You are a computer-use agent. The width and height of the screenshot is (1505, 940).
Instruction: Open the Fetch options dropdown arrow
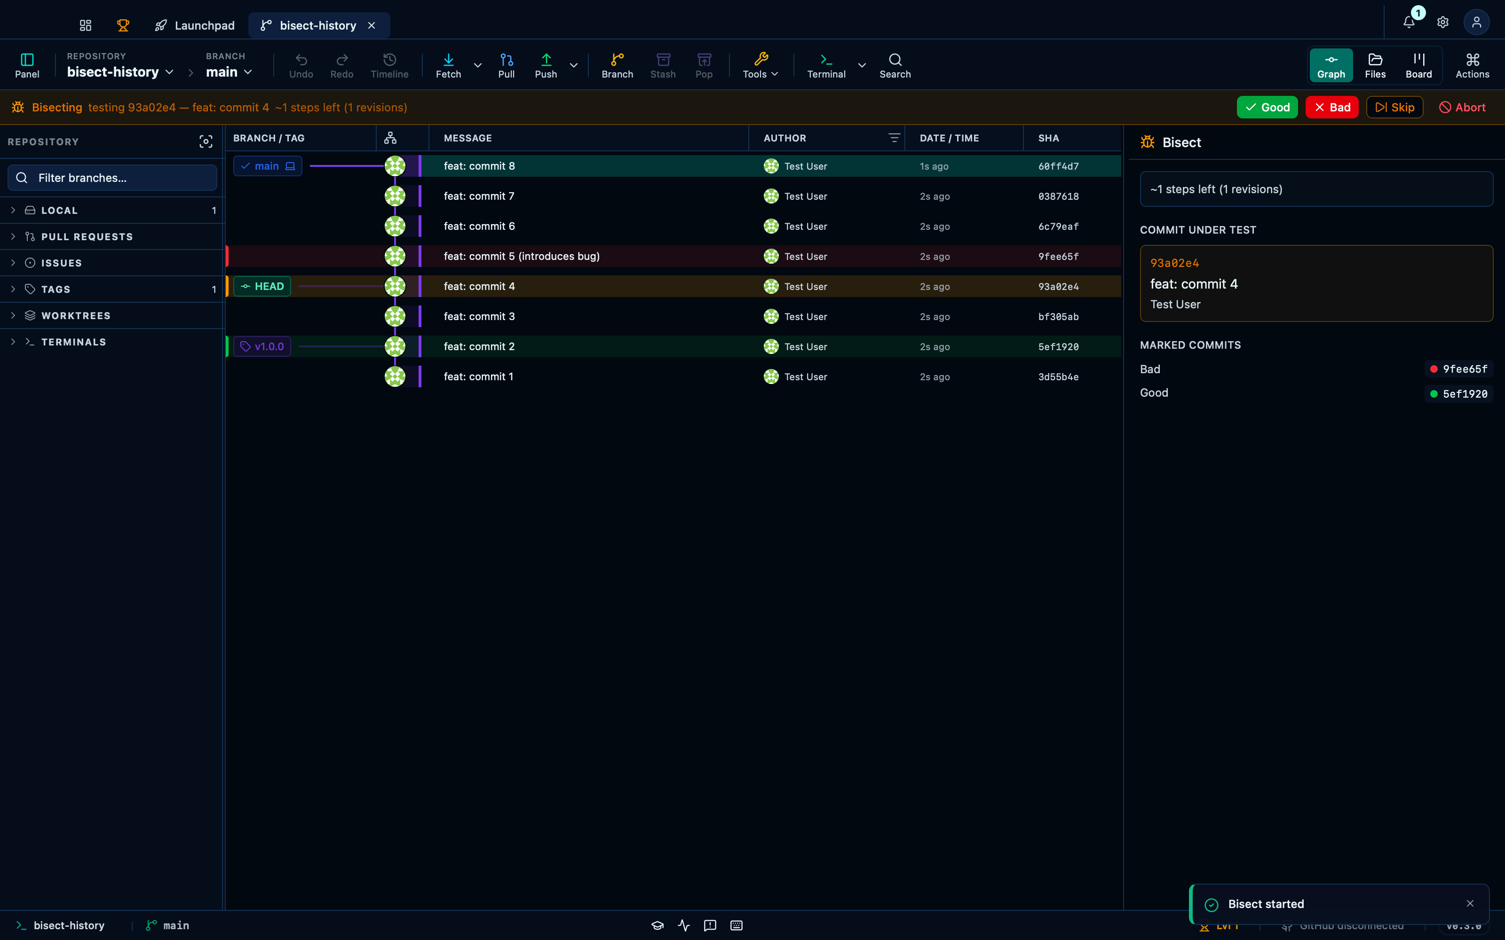click(x=478, y=65)
